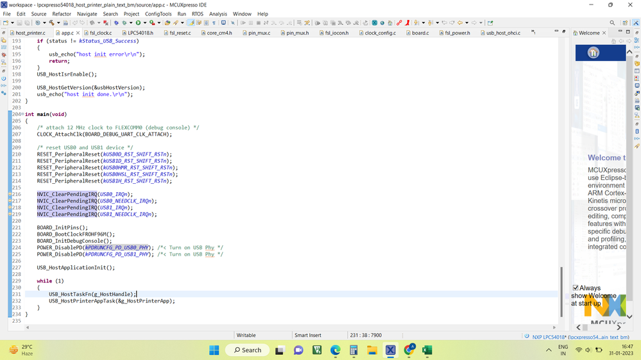Click the Smart Insert status bar entry
This screenshot has width=641, height=360.
308,335
